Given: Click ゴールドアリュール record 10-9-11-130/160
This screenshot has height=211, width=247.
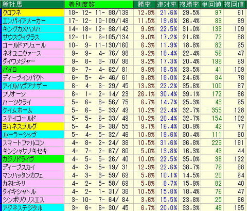Looking at the screenshot, I should 99,45.
